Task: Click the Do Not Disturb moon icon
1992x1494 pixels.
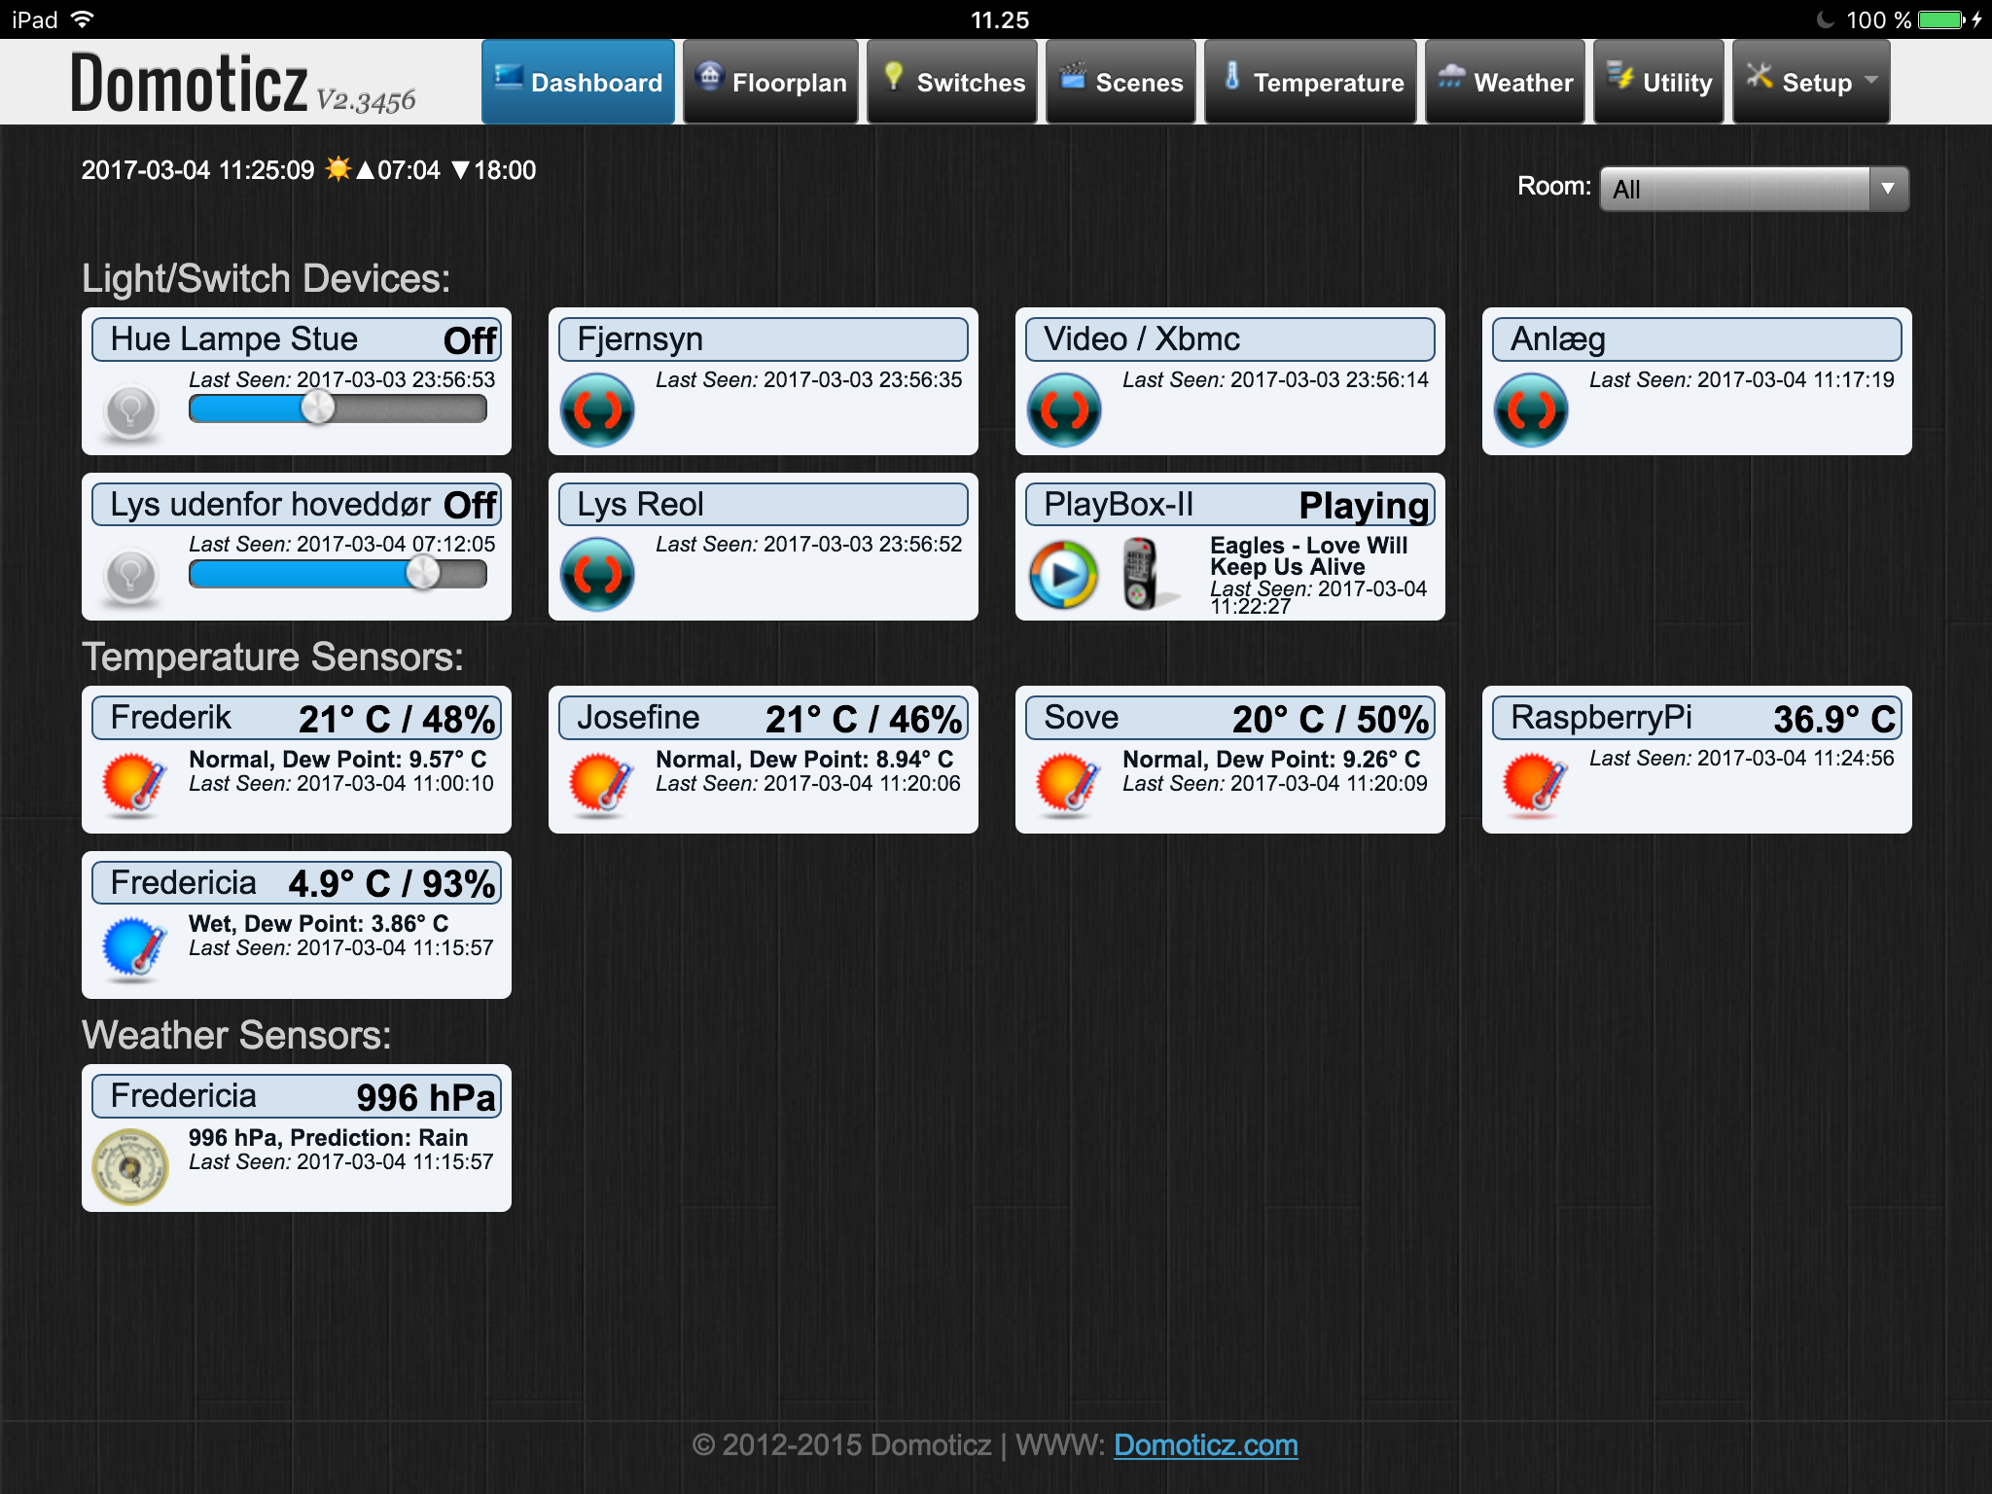Action: click(1825, 19)
